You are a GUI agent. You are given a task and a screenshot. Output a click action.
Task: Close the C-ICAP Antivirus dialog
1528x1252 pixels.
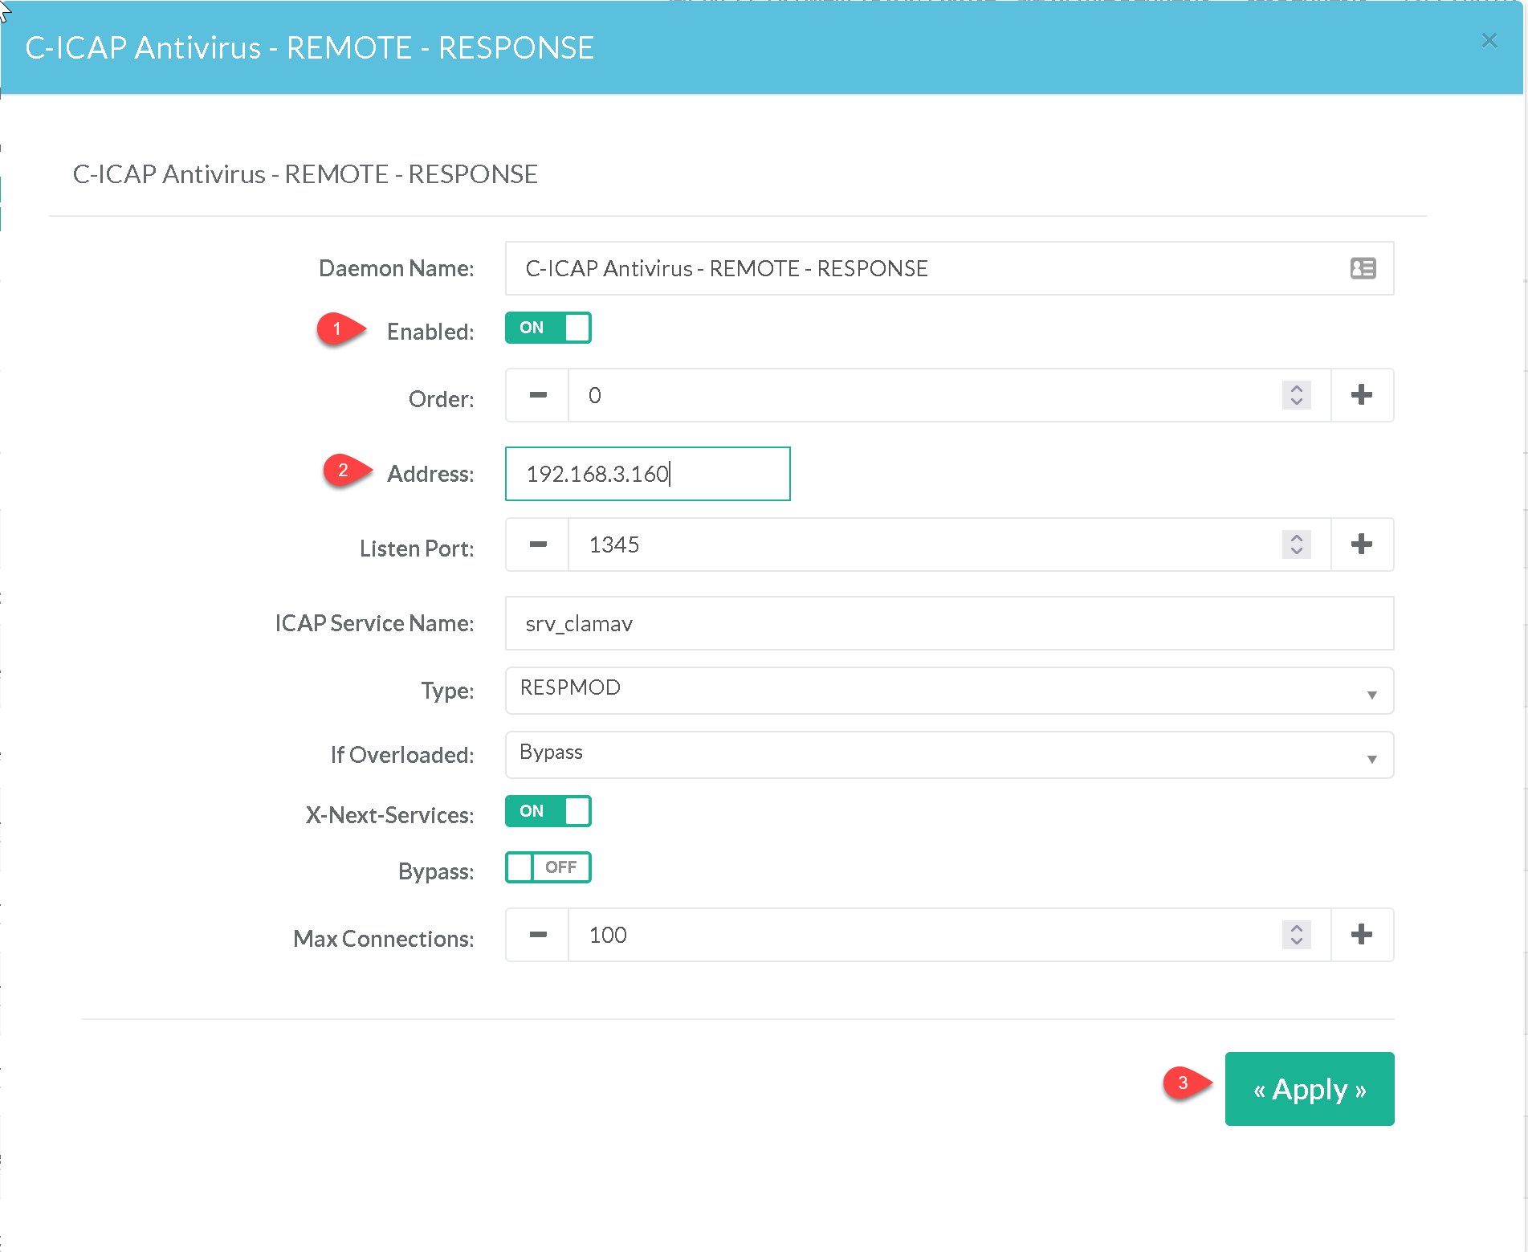point(1489,41)
